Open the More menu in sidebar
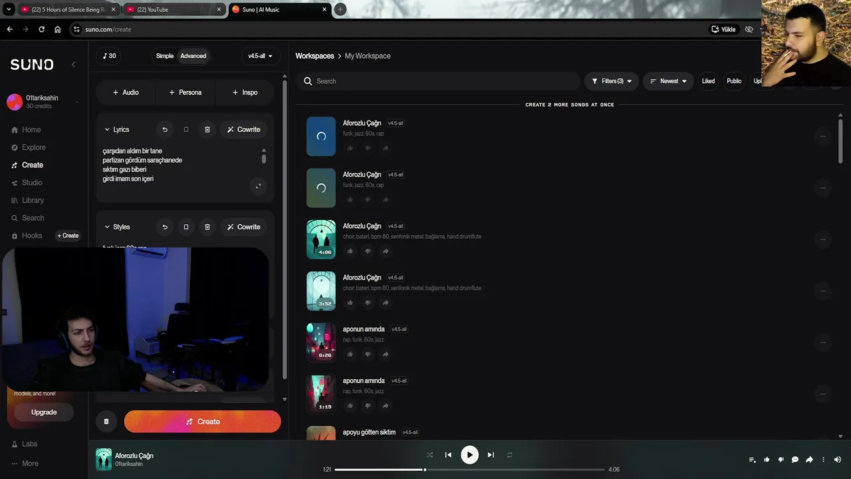The image size is (851, 479). (25, 464)
